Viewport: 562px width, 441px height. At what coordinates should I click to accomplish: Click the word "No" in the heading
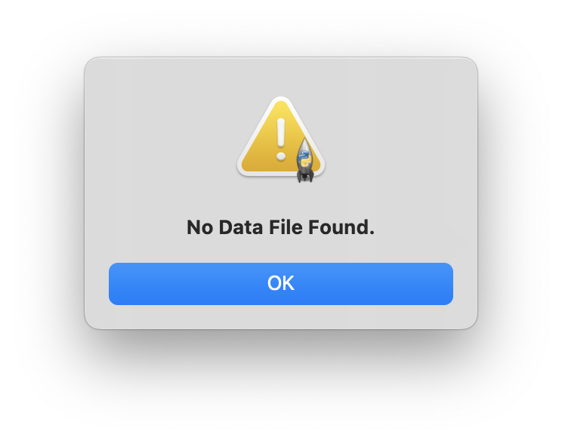click(199, 227)
